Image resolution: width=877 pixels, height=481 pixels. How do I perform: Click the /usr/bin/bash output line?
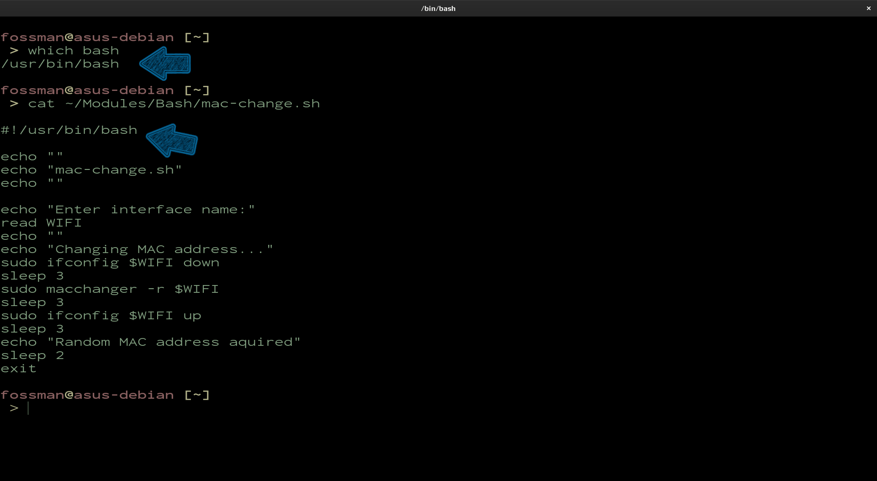(x=60, y=64)
